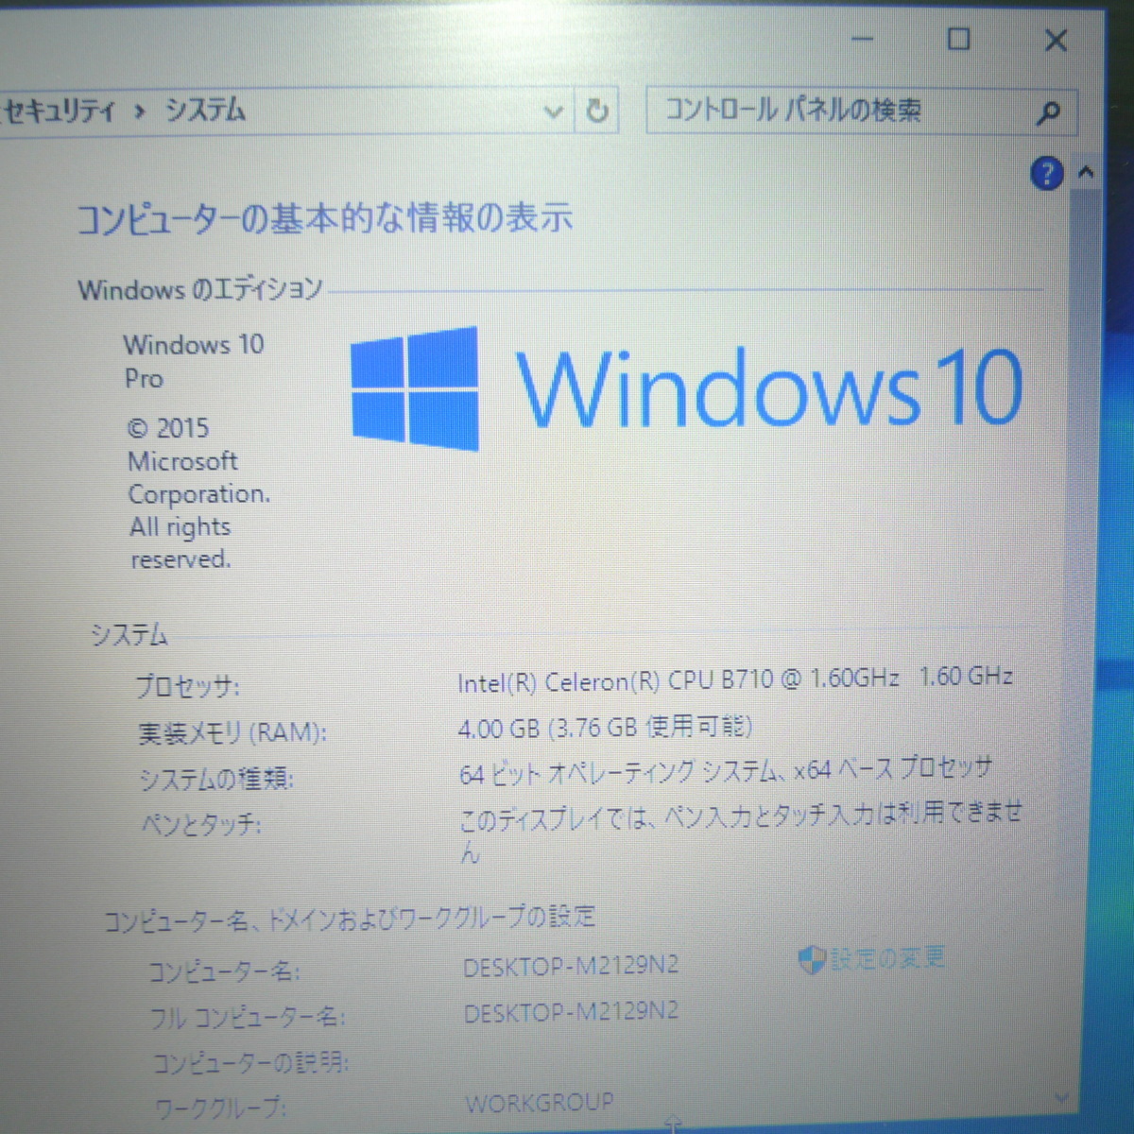Select the セキュリティ breadcrumb item
The width and height of the screenshot is (1134, 1134).
(58, 112)
